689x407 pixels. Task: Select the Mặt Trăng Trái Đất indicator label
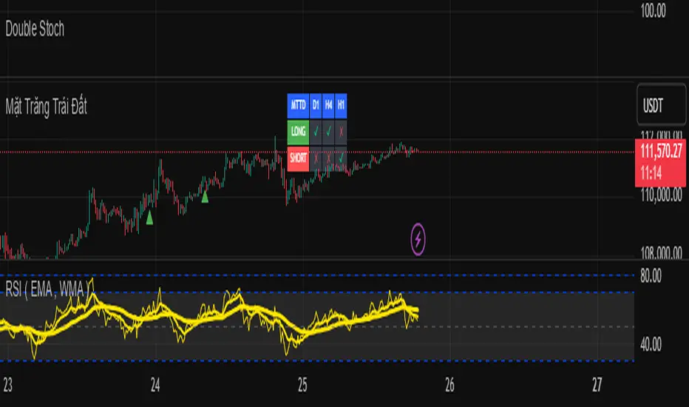pyautogui.click(x=46, y=107)
